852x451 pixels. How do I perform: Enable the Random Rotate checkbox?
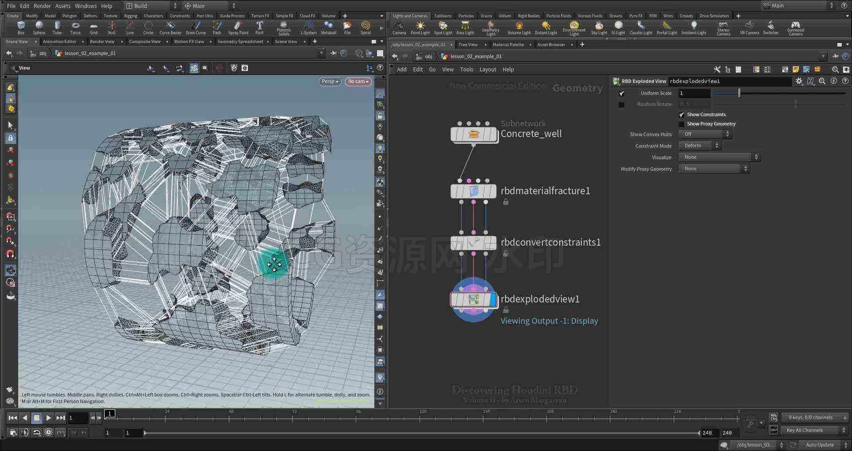pos(621,105)
